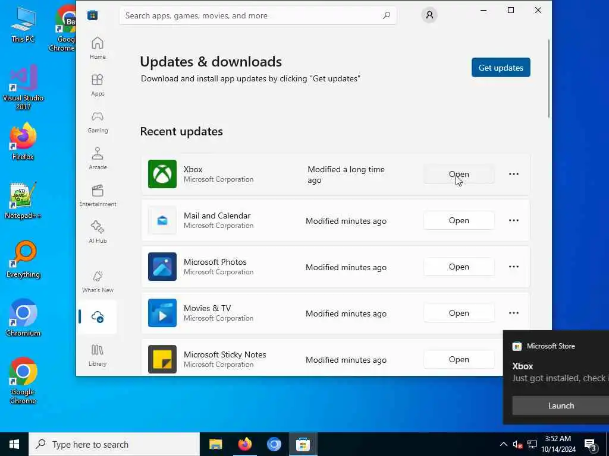
Task: Show hidden system tray icons
Action: coord(503,444)
